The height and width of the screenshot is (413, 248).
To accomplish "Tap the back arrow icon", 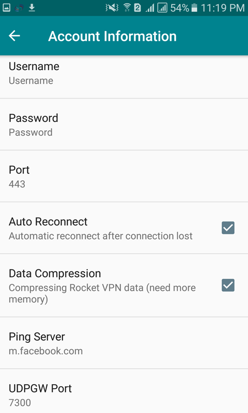I will 14,36.
